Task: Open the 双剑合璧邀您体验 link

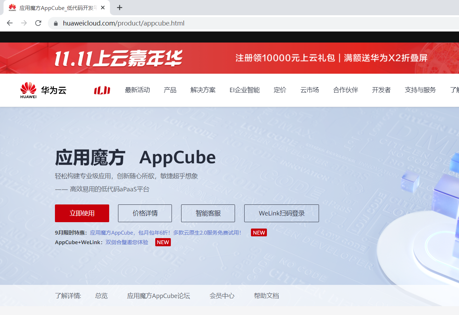Action: pos(127,242)
